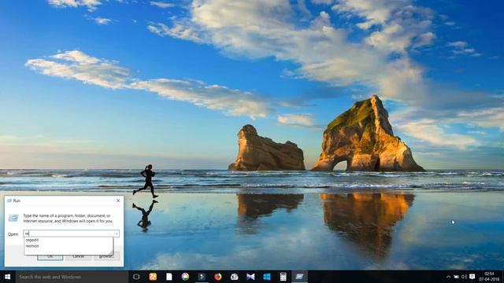
Task: Open the white document icon on taskbar
Action: 169,277
